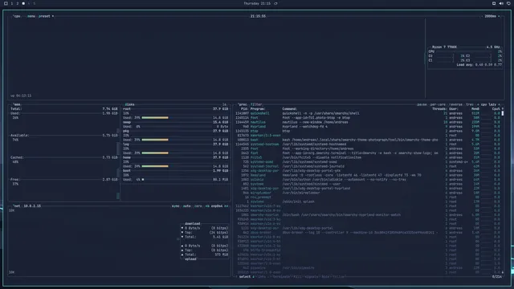Click the Command: column header
Viewport: 514px width, 289px height.
pyautogui.click(x=290, y=109)
